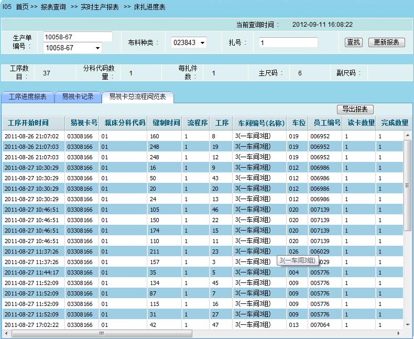Click the table's vertical scrollbar up arrow
The height and width of the screenshot is (339, 414).
point(408,135)
